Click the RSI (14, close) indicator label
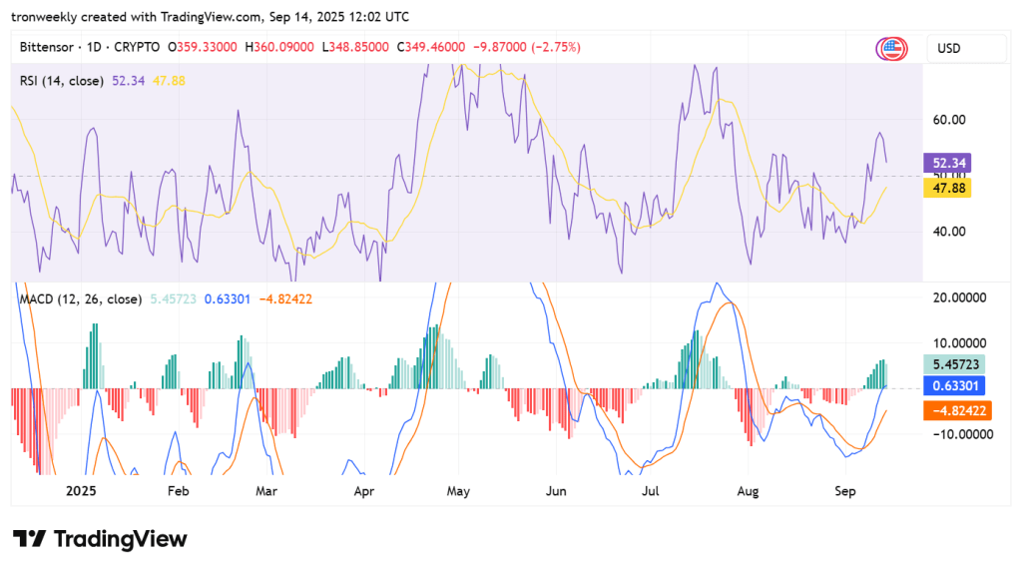The width and height of the screenshot is (1022, 572). 62,81
